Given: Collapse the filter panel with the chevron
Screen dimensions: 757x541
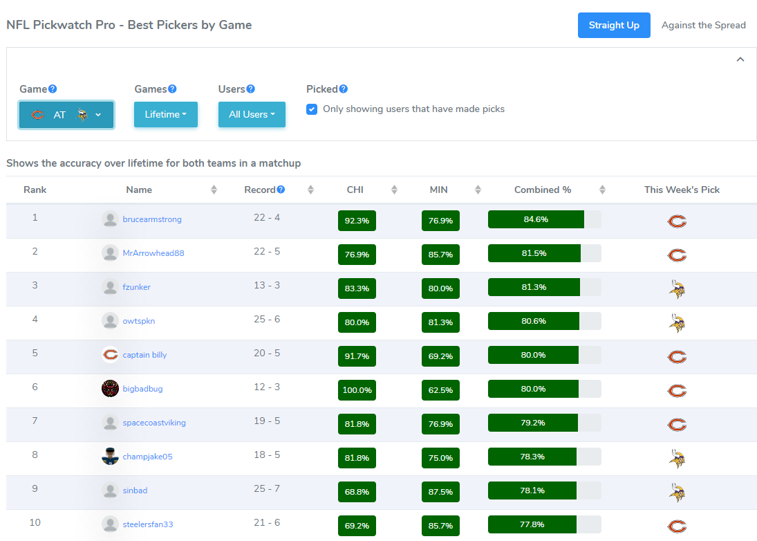Looking at the screenshot, I should (740, 59).
